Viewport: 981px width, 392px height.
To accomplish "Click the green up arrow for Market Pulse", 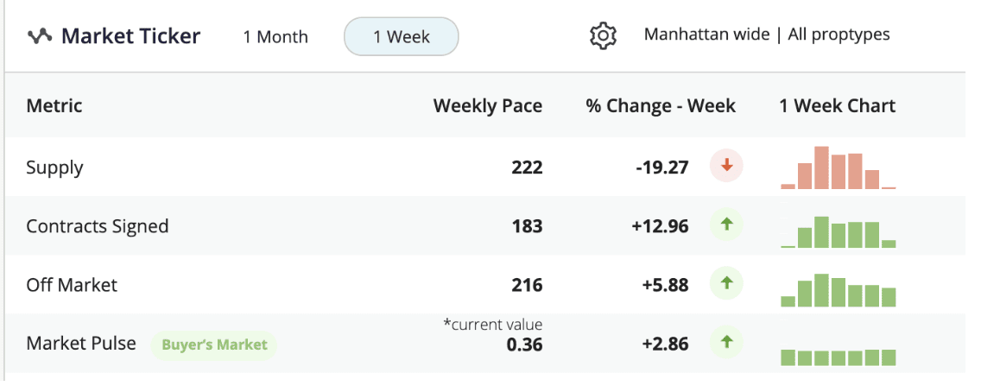I will coord(726,343).
